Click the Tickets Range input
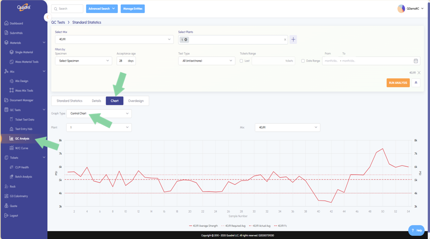Viewport: 430px width, 239px height. pyautogui.click(x=273, y=61)
